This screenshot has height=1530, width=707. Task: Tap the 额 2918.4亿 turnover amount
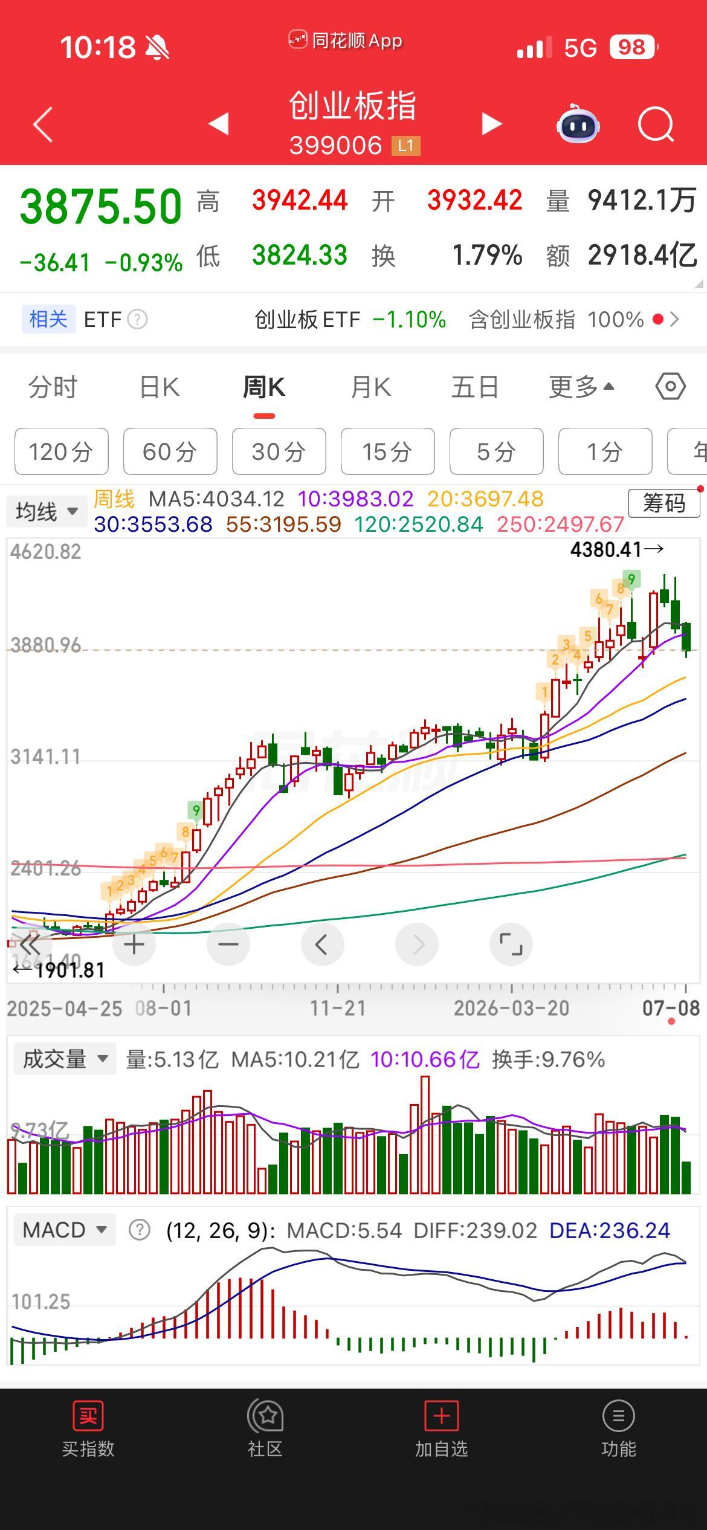[621, 255]
